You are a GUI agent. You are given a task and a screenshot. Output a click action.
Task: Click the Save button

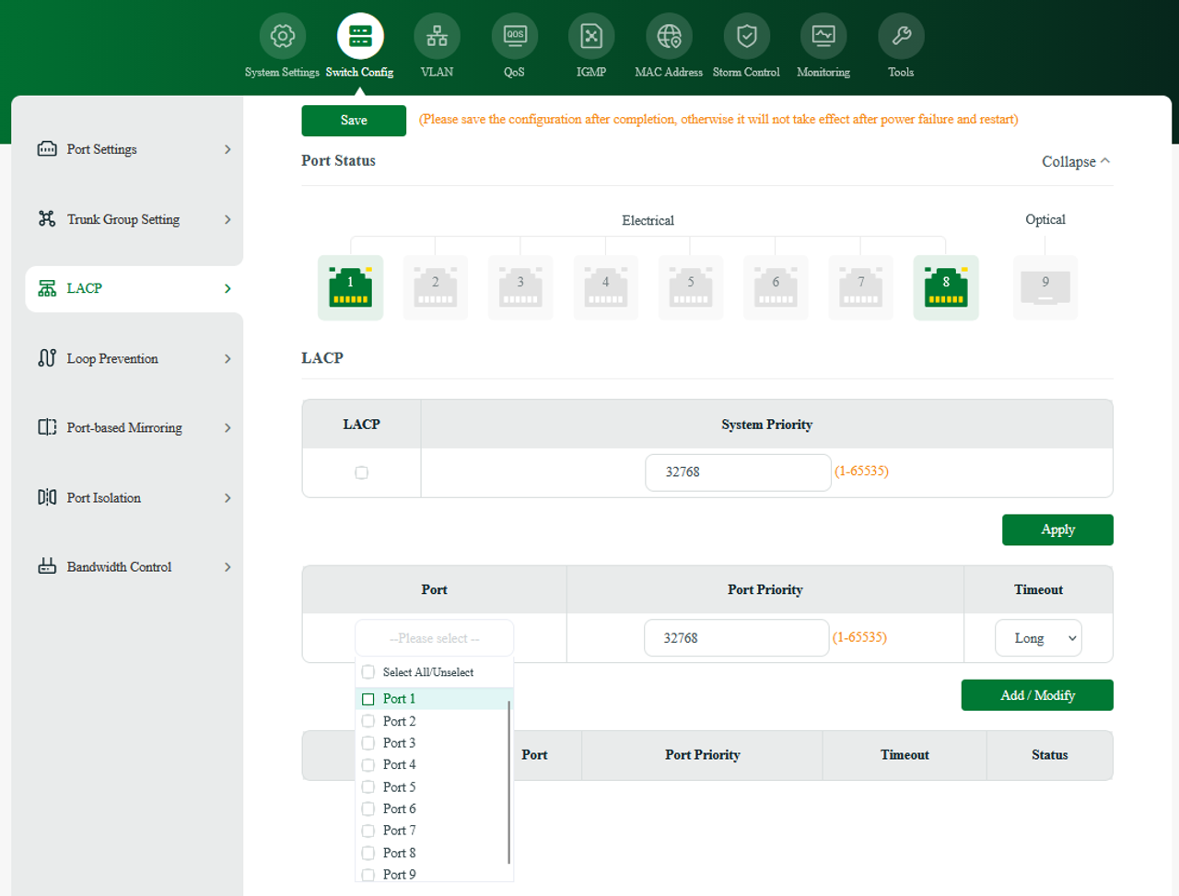(x=354, y=120)
